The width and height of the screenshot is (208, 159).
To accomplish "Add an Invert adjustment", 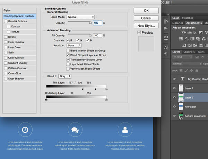I will (184, 45).
